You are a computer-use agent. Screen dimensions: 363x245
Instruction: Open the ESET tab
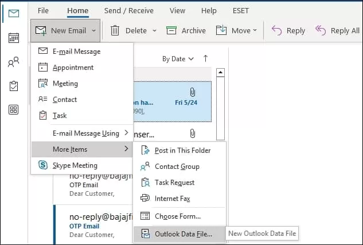241,11
